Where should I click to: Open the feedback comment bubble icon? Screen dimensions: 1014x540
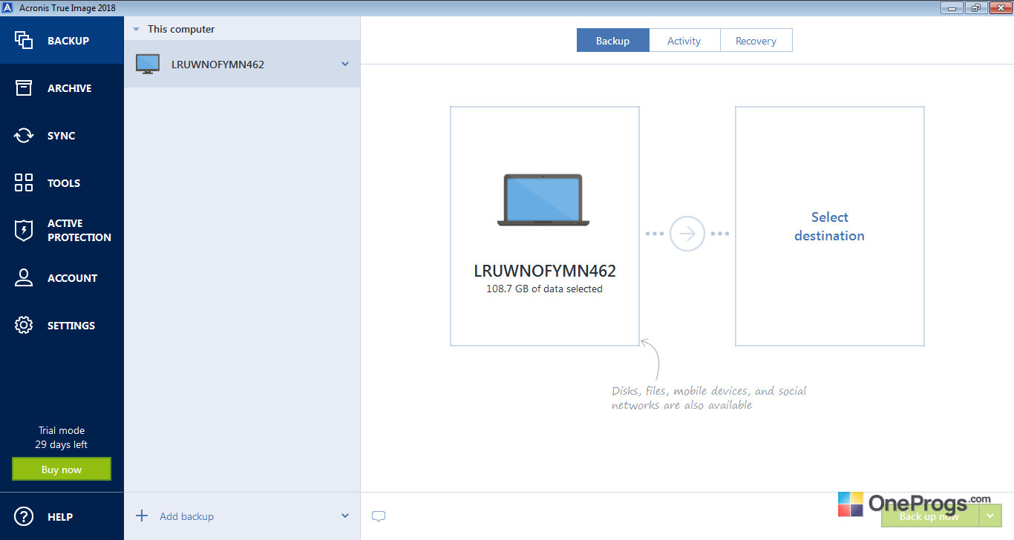[x=379, y=516]
